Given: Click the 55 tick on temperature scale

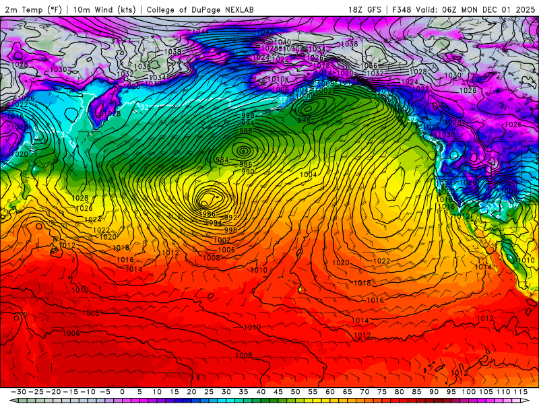Looking at the screenshot, I should click(313, 392).
